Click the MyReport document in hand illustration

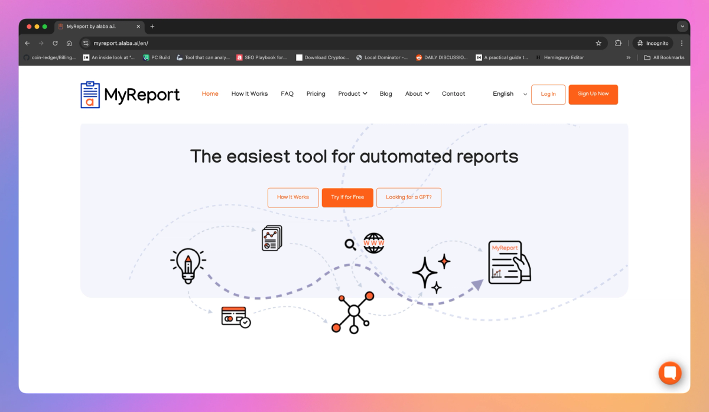(x=509, y=262)
